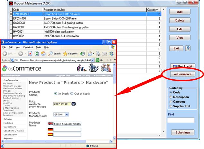The height and width of the screenshot is (149, 204).
Task: Open the Catalog section in sidebar
Action: pyautogui.click(x=8, y=119)
